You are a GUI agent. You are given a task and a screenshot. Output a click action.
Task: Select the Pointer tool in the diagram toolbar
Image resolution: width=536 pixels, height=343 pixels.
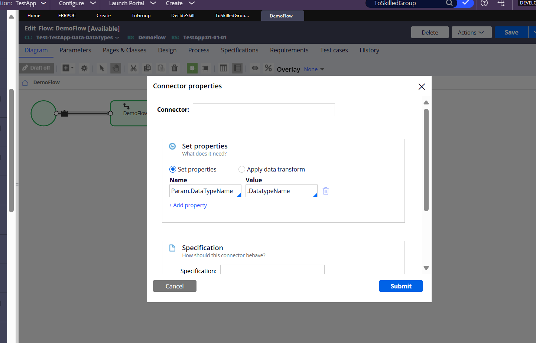[x=101, y=68]
